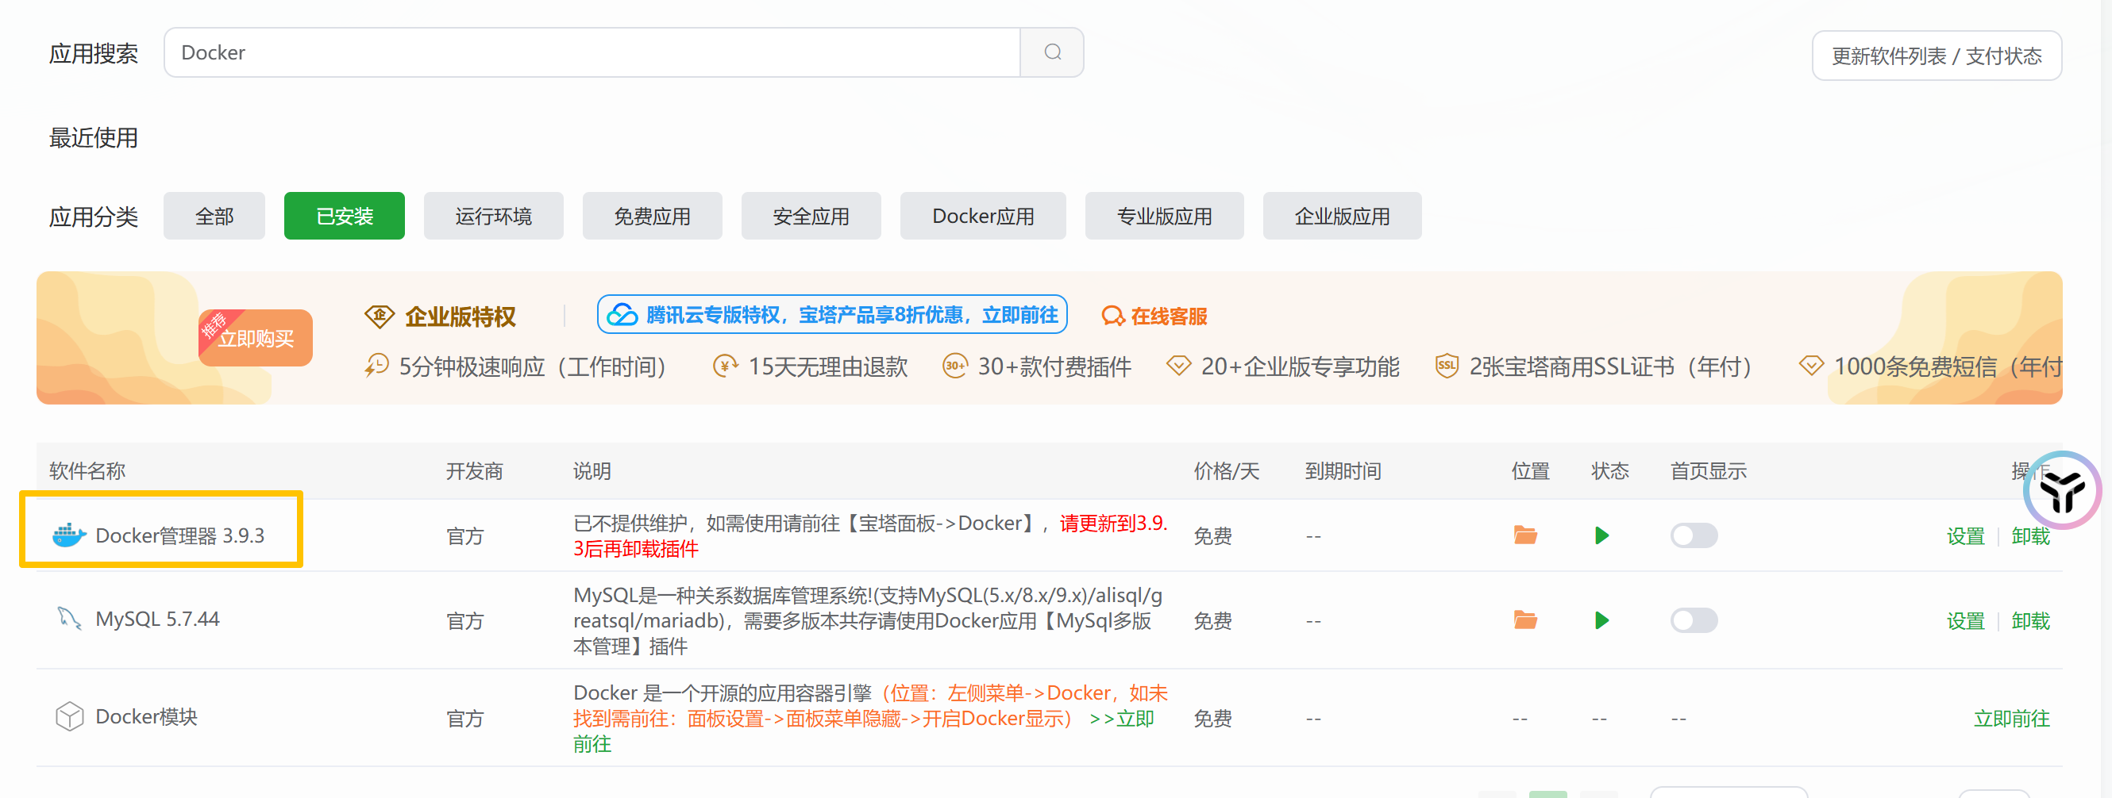The height and width of the screenshot is (798, 2112).
Task: Open MySQL folder location icon
Action: (1525, 620)
